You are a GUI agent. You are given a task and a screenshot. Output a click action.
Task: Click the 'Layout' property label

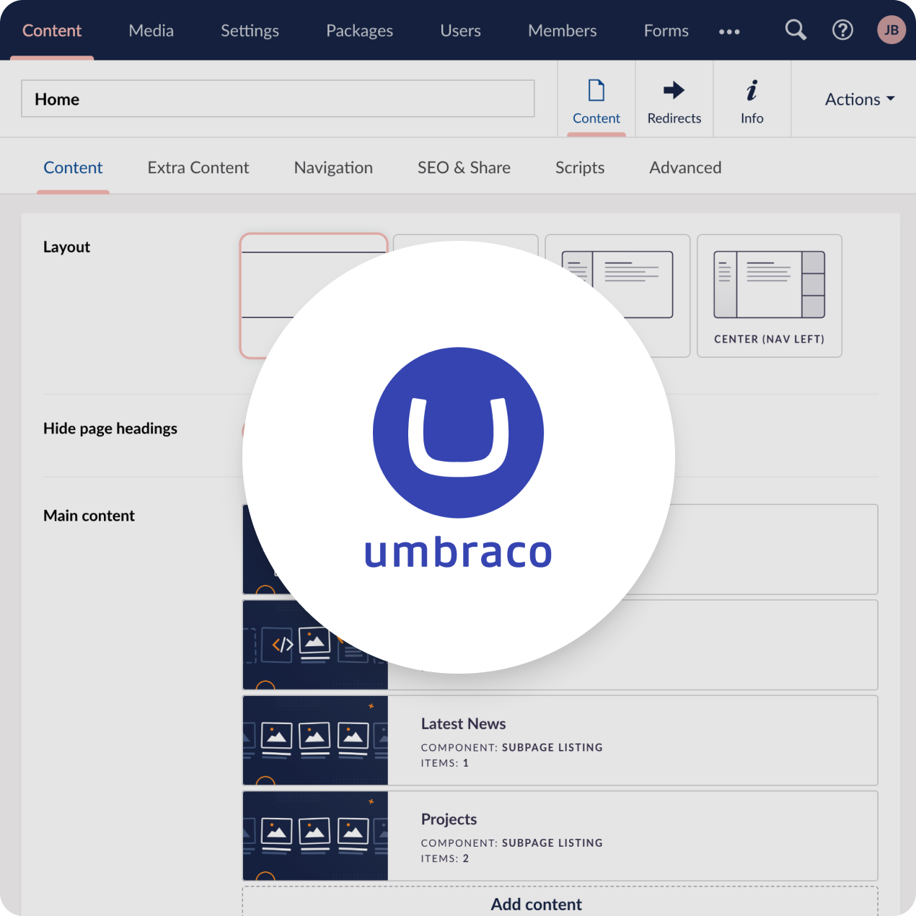click(66, 247)
